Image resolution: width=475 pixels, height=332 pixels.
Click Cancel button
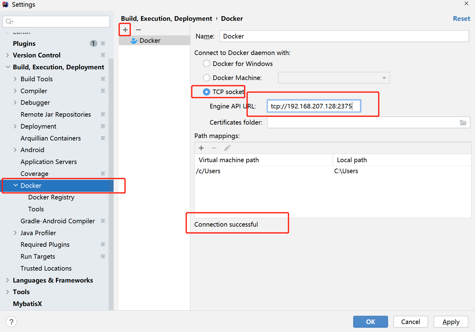[x=410, y=322]
